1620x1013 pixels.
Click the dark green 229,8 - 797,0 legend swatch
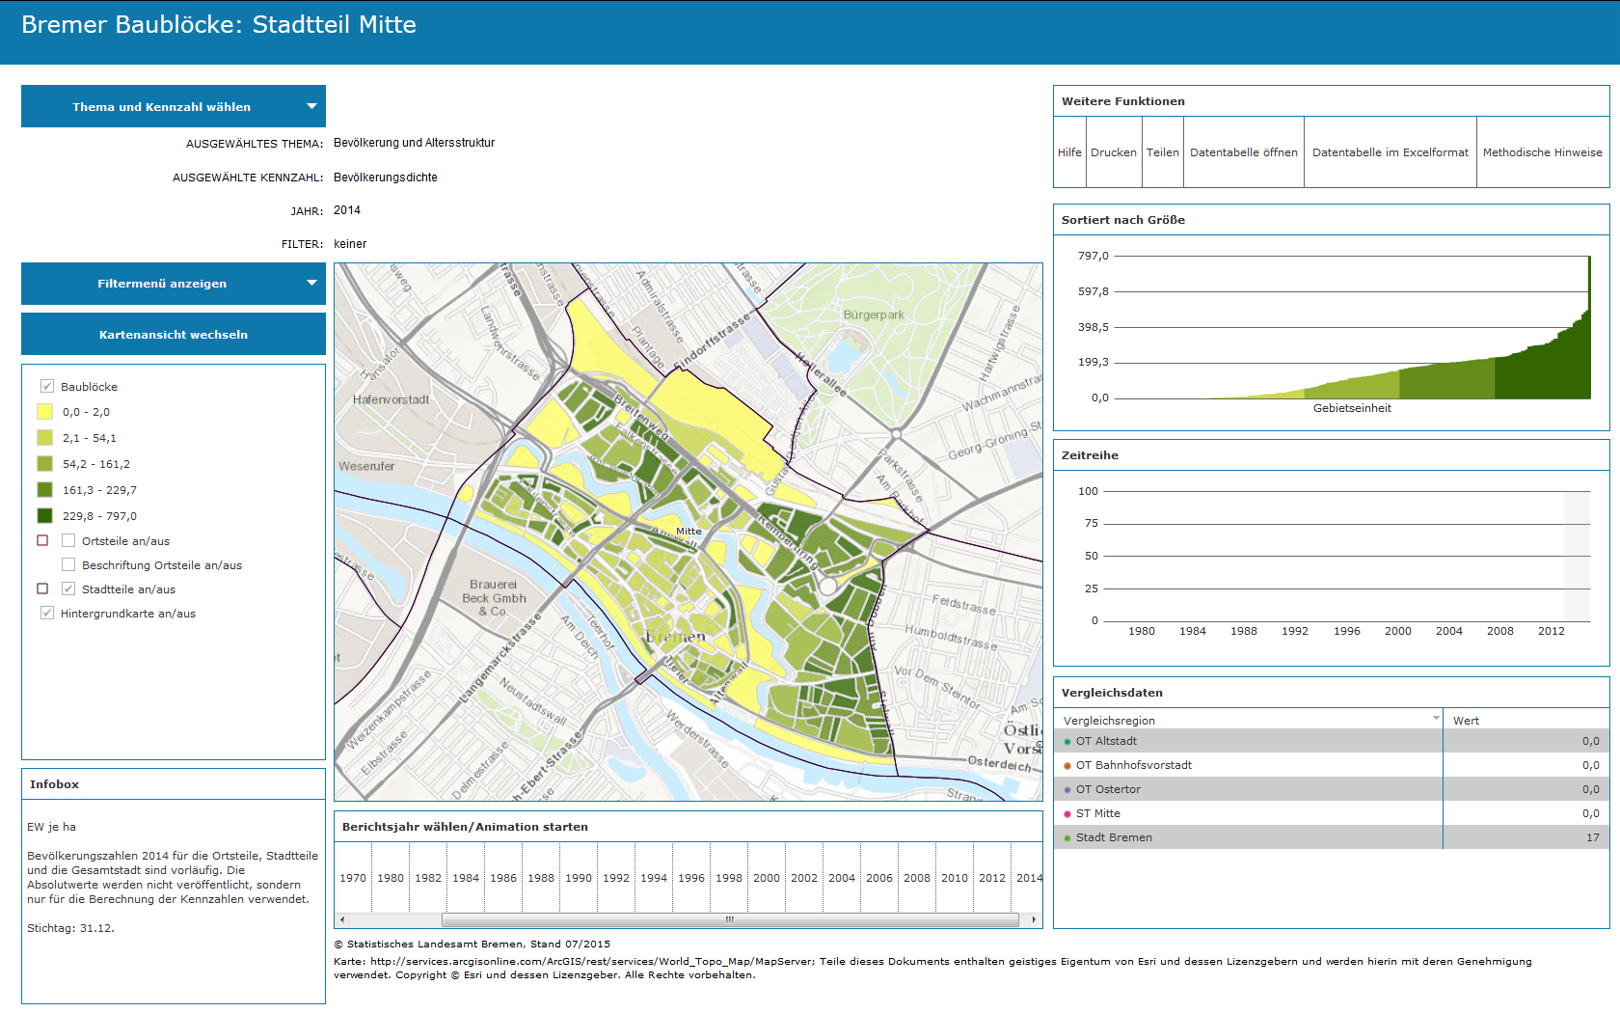pos(45,515)
